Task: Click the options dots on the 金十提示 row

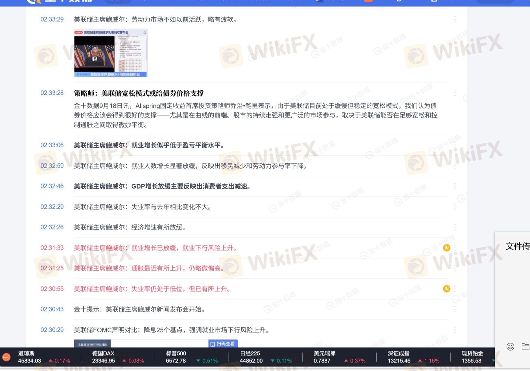Action: coord(455,309)
